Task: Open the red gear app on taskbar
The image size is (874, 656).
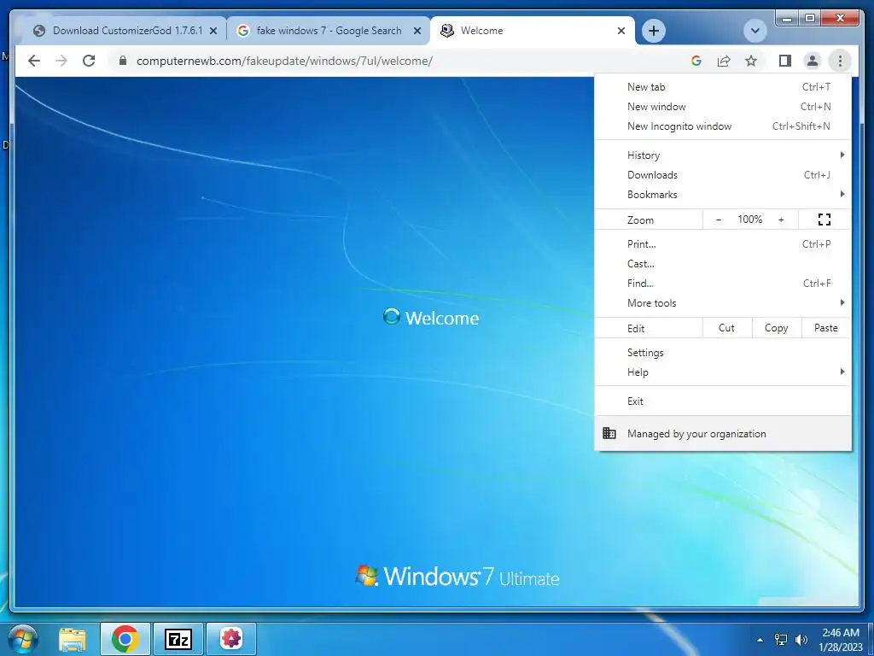Action: click(231, 639)
